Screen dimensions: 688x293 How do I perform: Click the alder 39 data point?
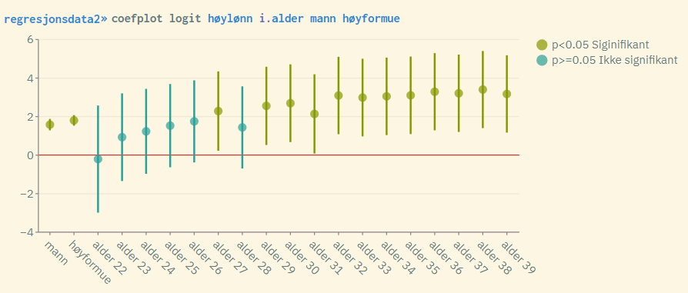pyautogui.click(x=507, y=94)
